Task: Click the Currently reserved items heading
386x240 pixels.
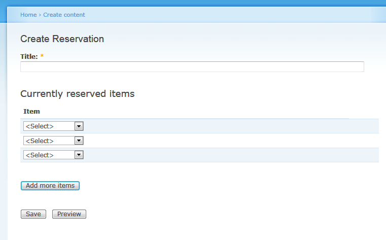Action: pos(77,94)
